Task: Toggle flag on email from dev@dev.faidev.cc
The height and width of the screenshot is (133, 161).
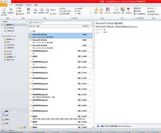Action: (91, 68)
